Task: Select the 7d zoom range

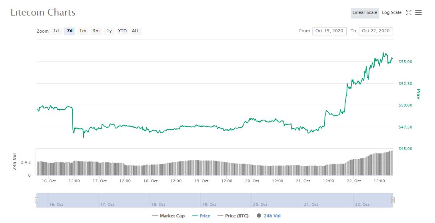Action: [70, 31]
